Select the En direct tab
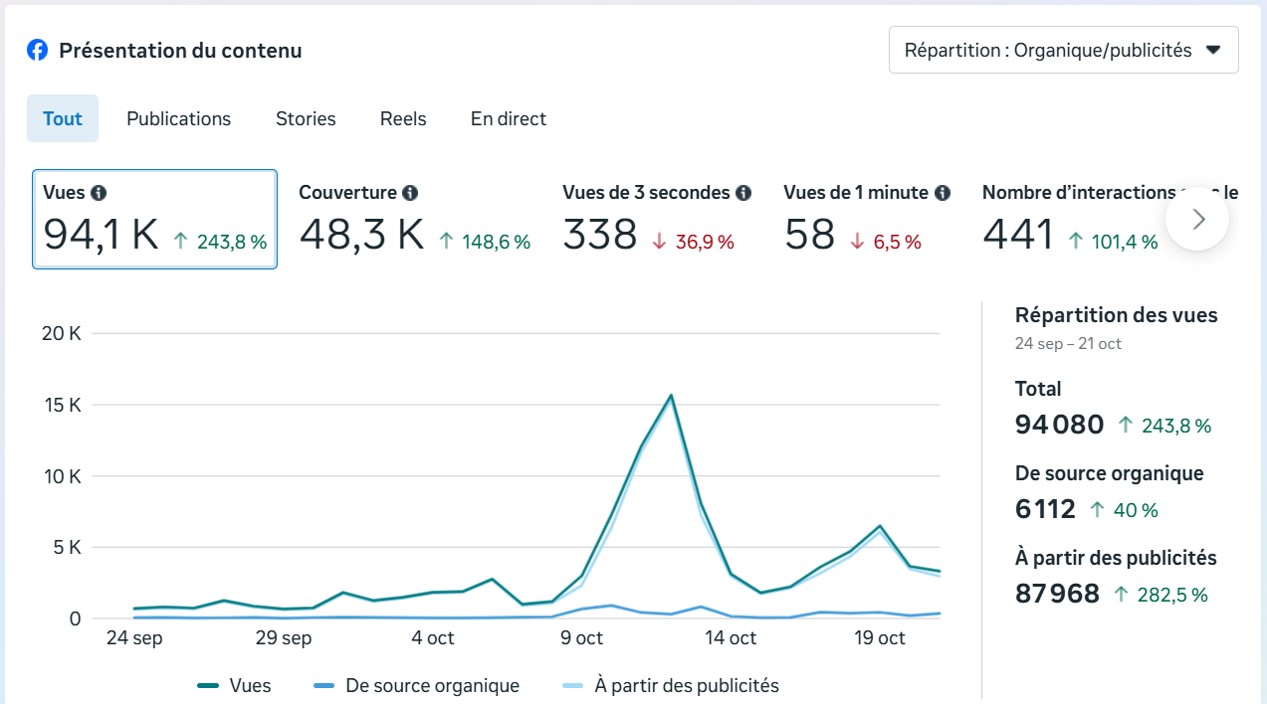The width and height of the screenshot is (1267, 704). click(508, 118)
